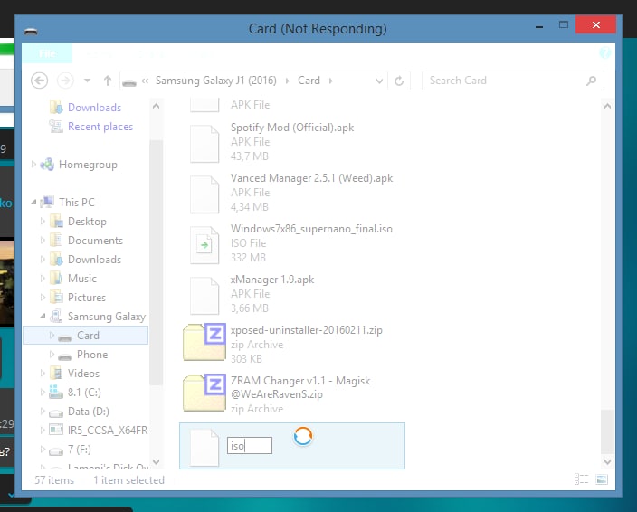Open 8.1 (C:) drive
This screenshot has height=512, width=637.
(84, 393)
